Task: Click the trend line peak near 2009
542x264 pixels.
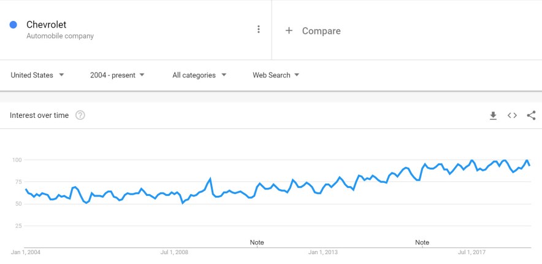Action: point(210,179)
